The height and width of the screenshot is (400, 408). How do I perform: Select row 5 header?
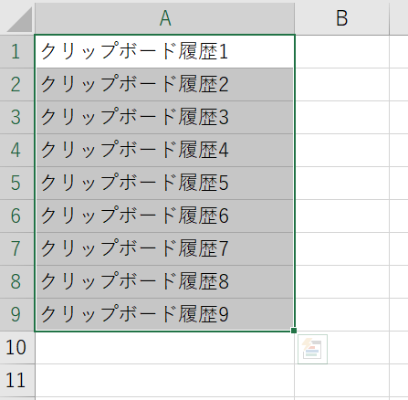click(17, 183)
